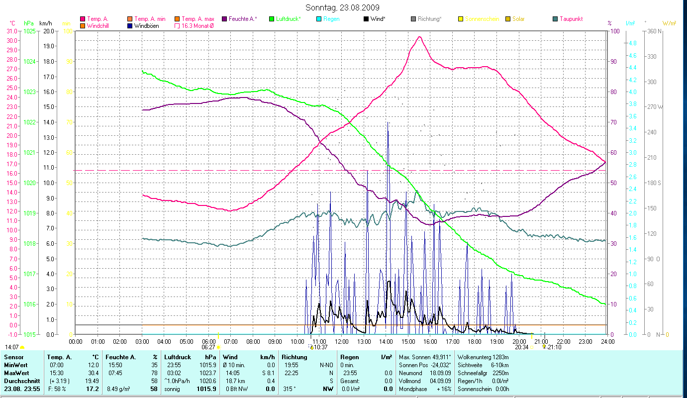687x398 pixels.
Task: Click the dark blue Windböen legend swatch
Action: (130, 25)
